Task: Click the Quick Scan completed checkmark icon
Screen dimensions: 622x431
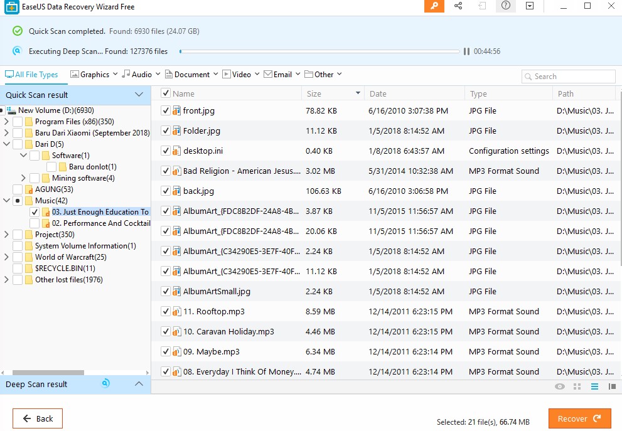Action: (18, 31)
